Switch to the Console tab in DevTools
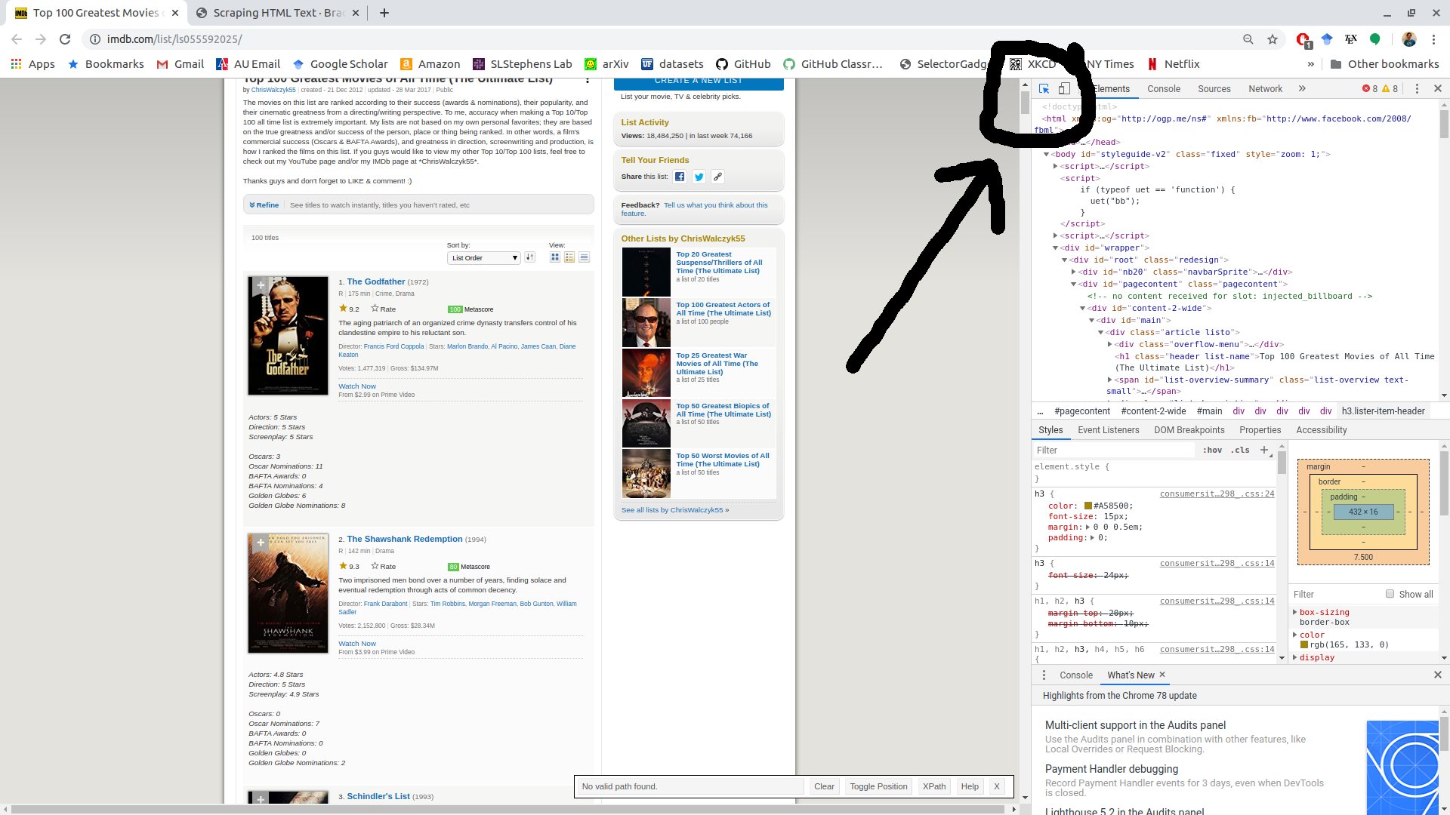 coord(1163,88)
